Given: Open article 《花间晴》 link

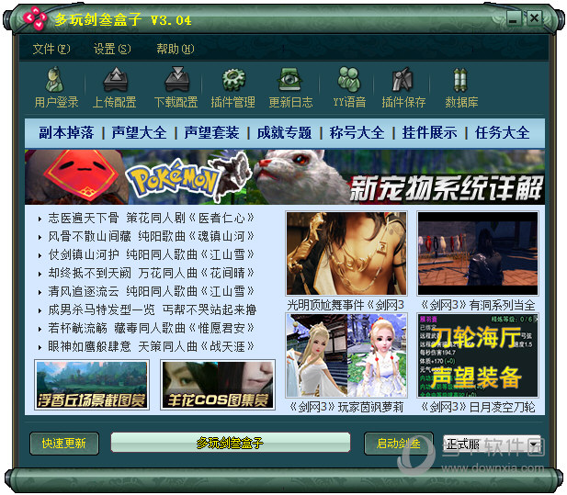Looking at the screenshot, I should click(151, 273).
